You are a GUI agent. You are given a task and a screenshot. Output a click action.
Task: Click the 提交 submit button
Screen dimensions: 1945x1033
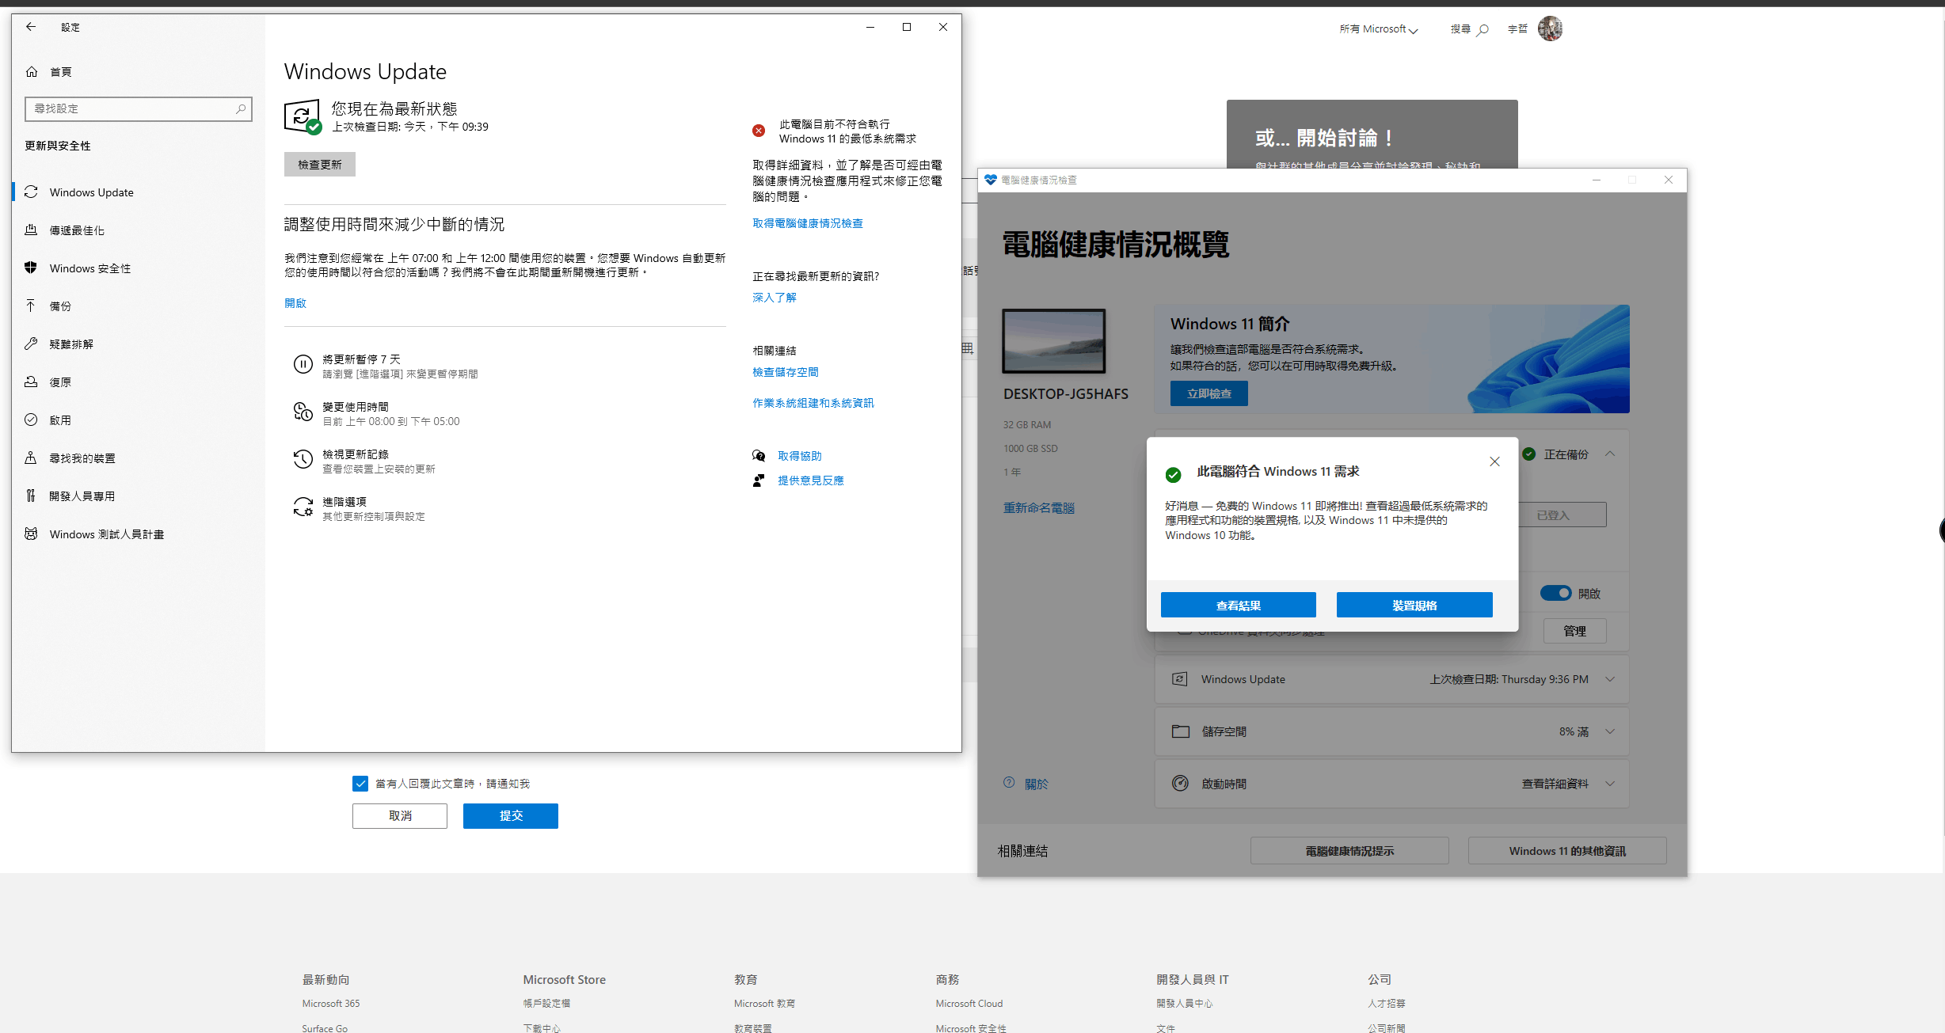(510, 816)
